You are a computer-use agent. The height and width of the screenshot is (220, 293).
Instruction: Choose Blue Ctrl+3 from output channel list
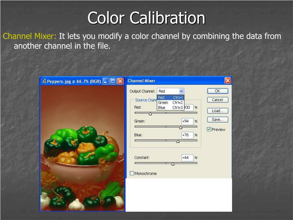pyautogui.click(x=171, y=108)
